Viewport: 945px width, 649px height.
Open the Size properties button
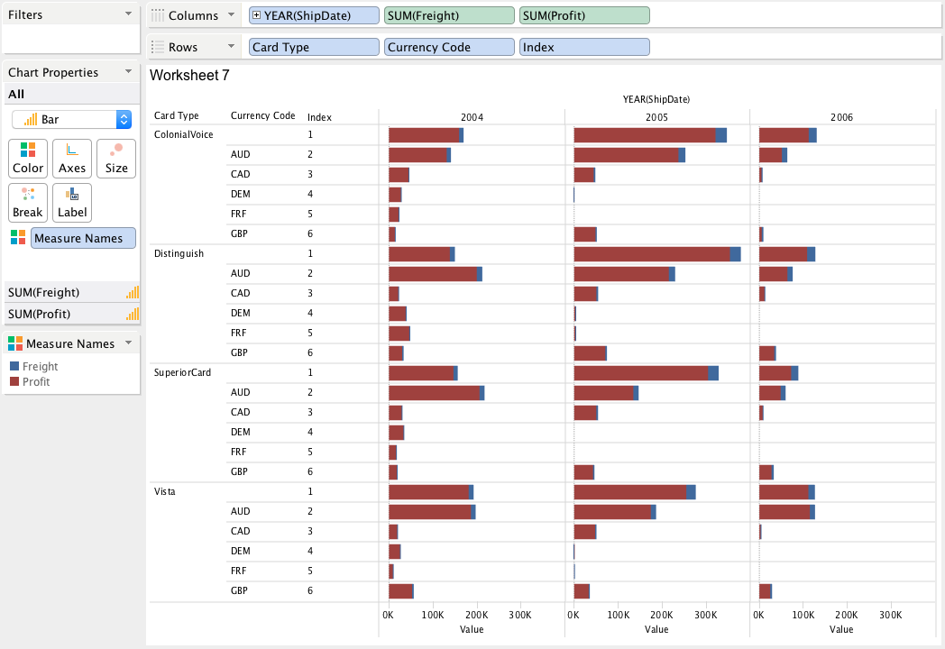tap(116, 159)
